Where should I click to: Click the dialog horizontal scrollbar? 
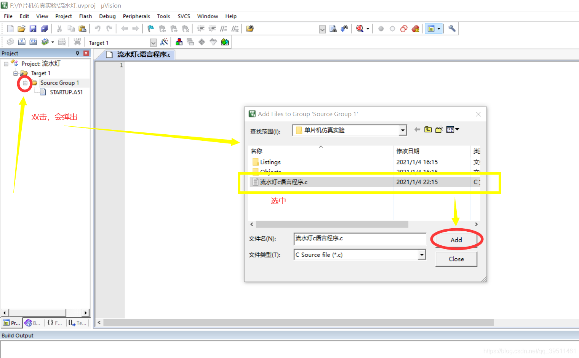pyautogui.click(x=332, y=224)
